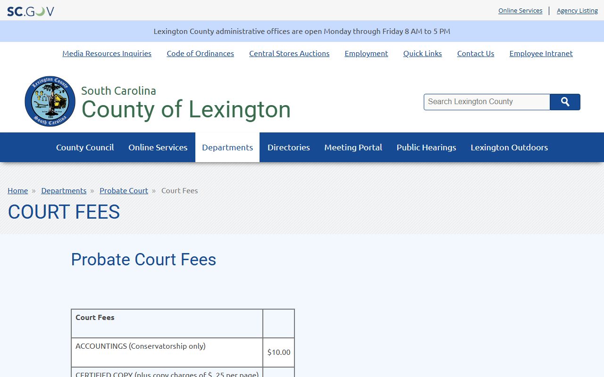Click Court Fees in the breadcrumb trail
Viewport: 604px width, 377px height.
[x=180, y=190]
